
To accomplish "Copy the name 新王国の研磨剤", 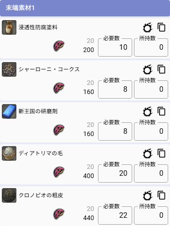I will (x=161, y=111).
